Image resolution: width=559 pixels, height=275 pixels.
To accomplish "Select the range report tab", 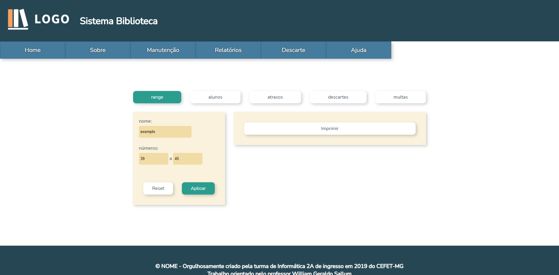I will tap(157, 97).
